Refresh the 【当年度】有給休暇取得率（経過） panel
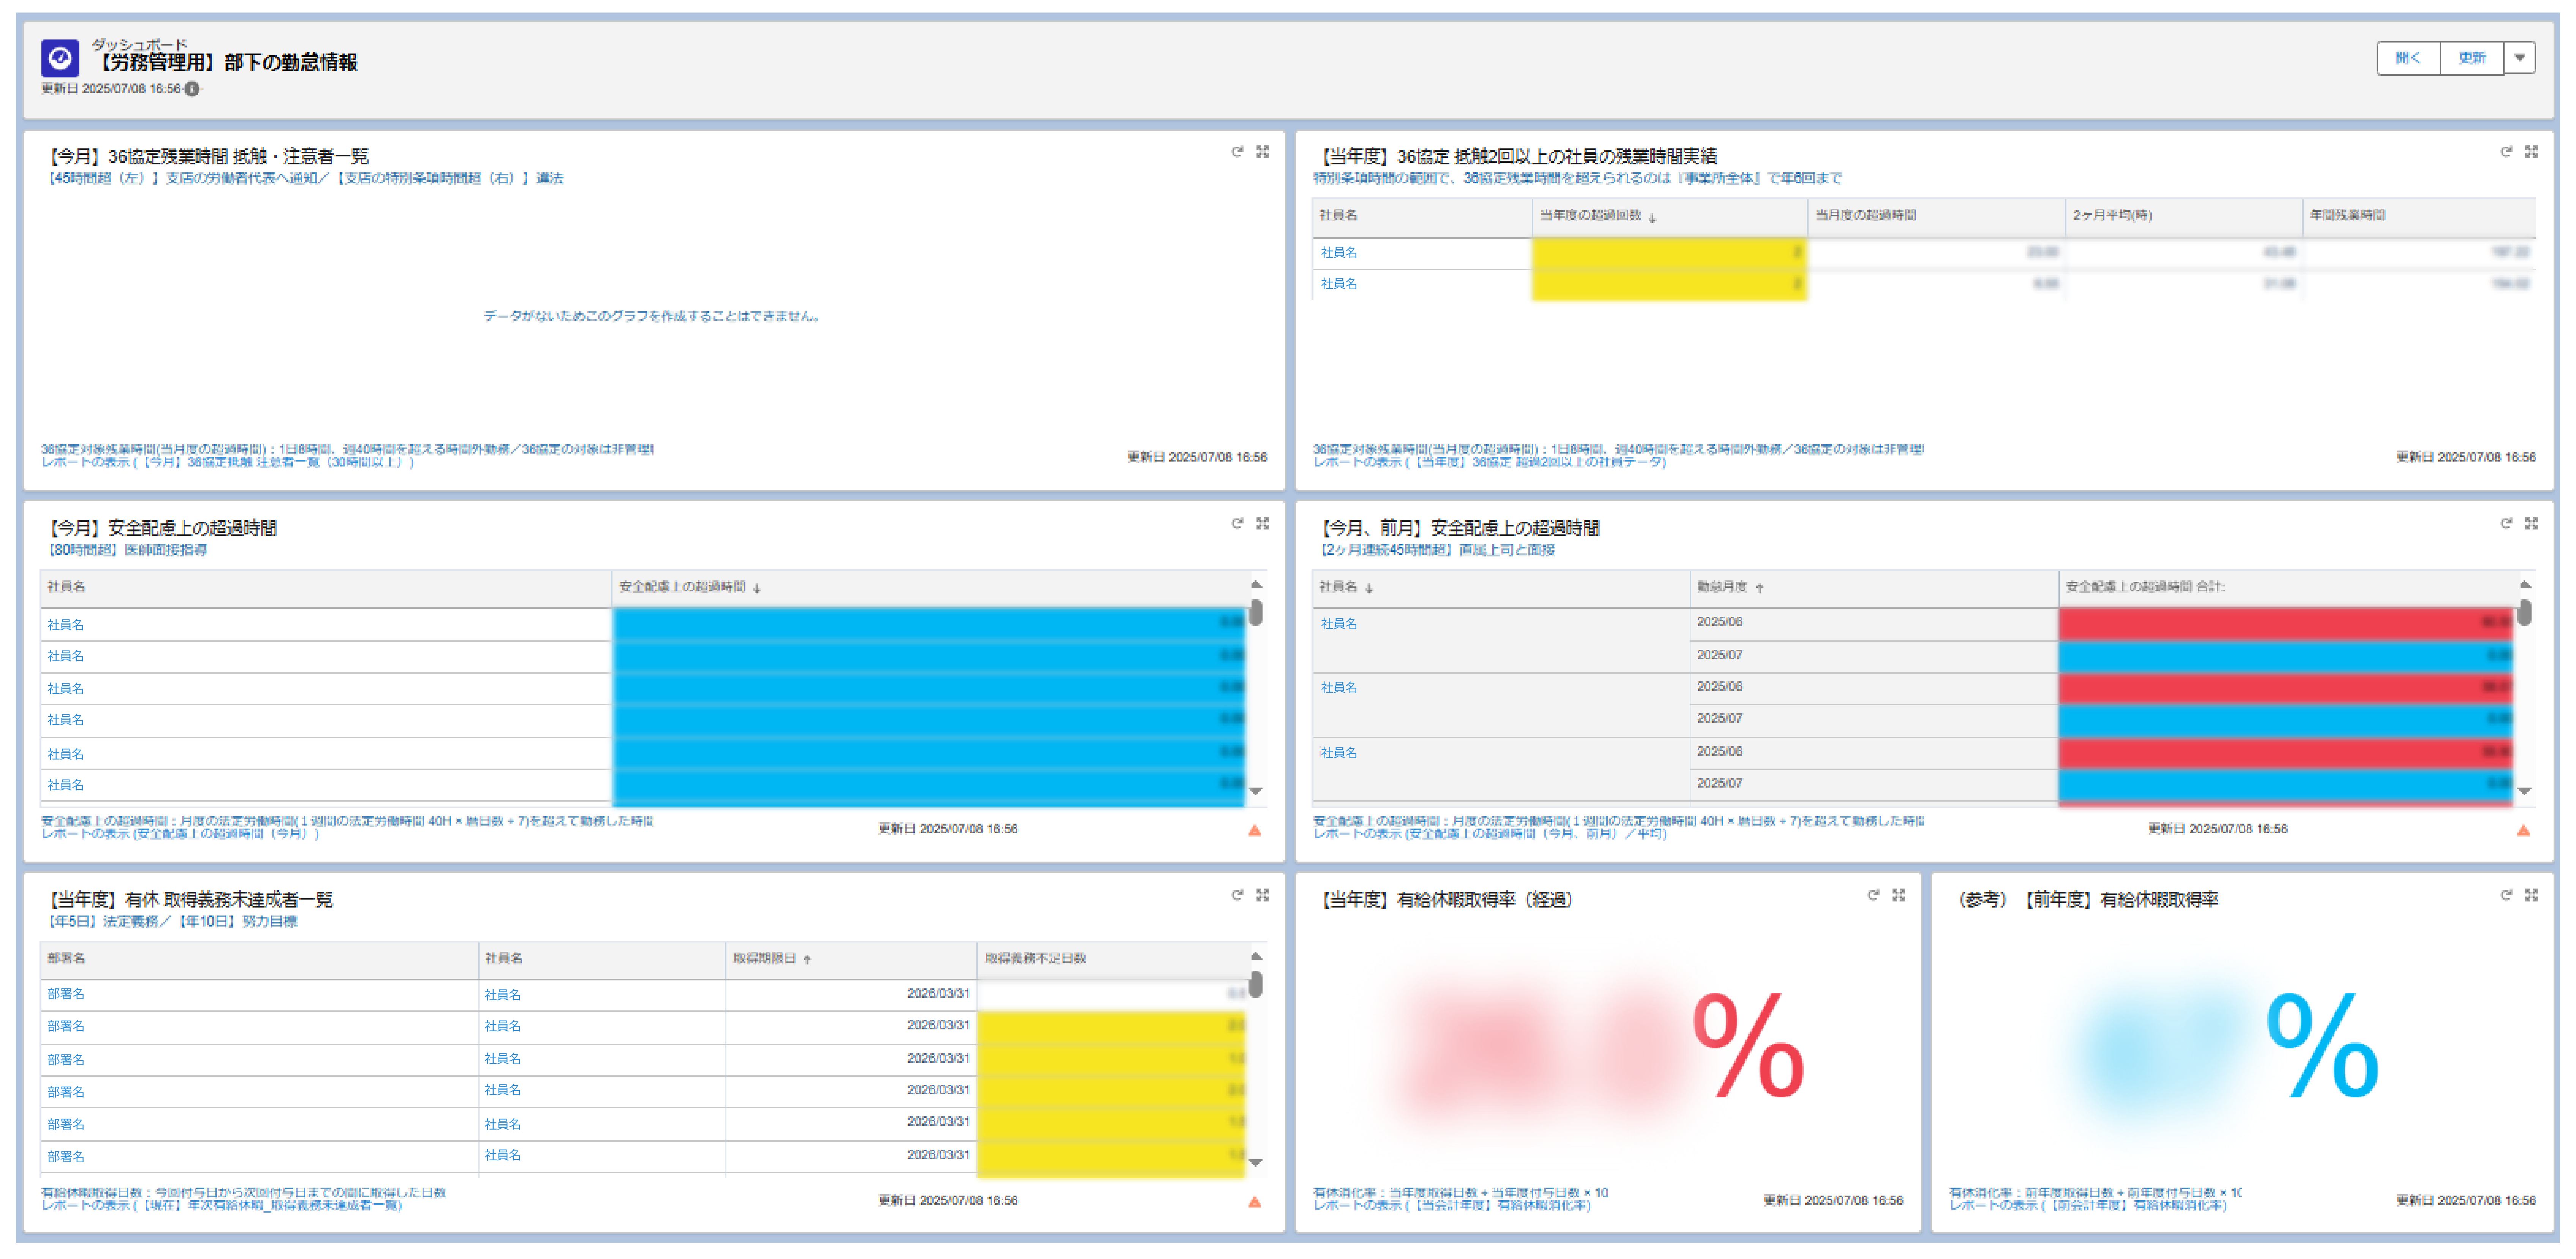This screenshot has width=2576, height=1259. tap(1873, 895)
